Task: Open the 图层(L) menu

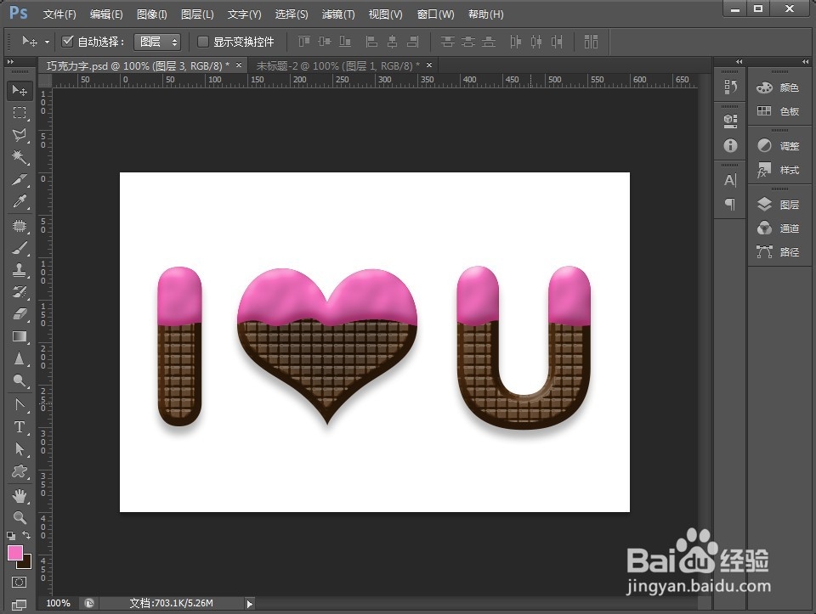Action: [197, 14]
